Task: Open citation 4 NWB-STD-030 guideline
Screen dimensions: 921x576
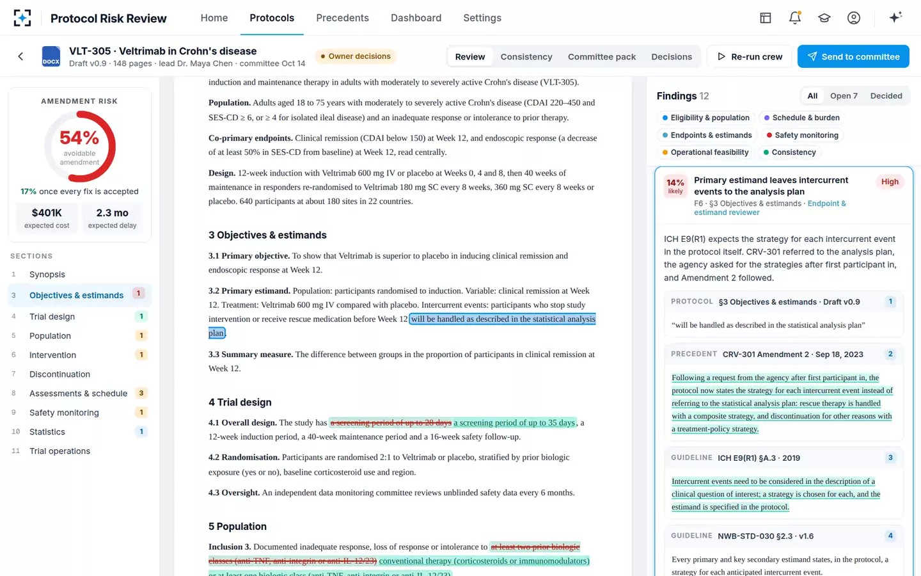Action: click(x=783, y=552)
